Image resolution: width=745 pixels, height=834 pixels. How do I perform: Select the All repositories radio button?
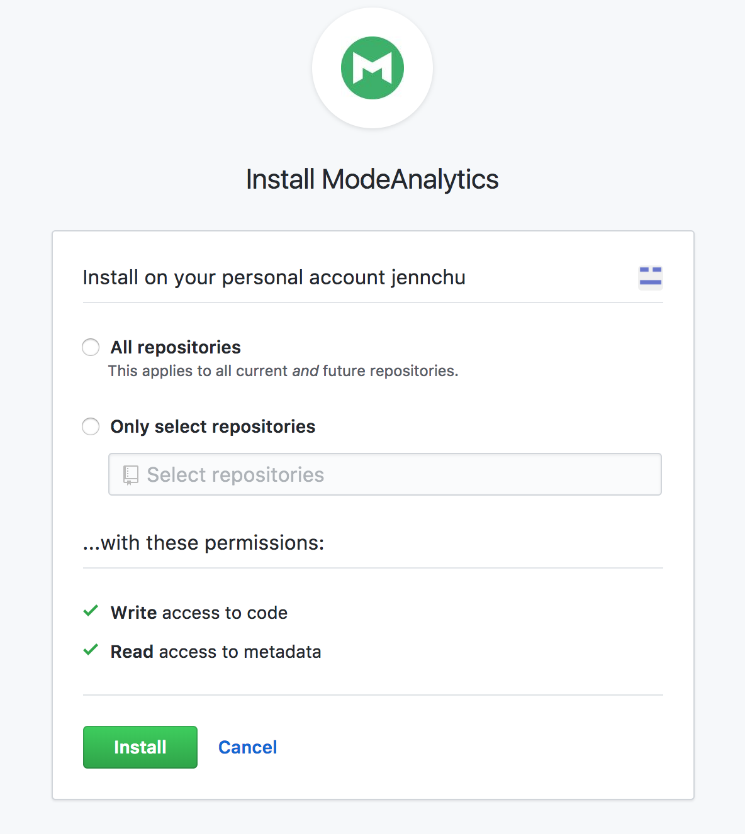click(x=91, y=347)
